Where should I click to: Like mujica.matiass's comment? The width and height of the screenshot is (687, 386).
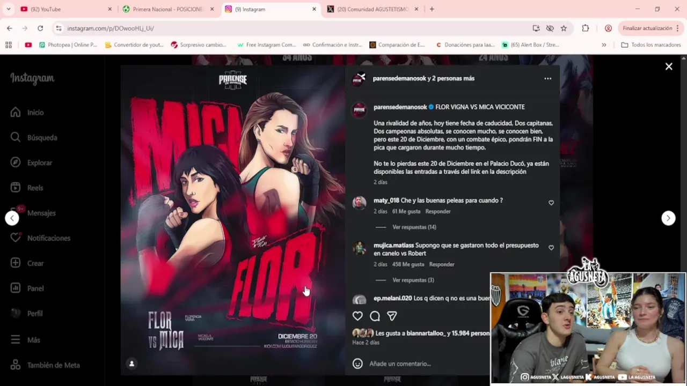(x=551, y=248)
